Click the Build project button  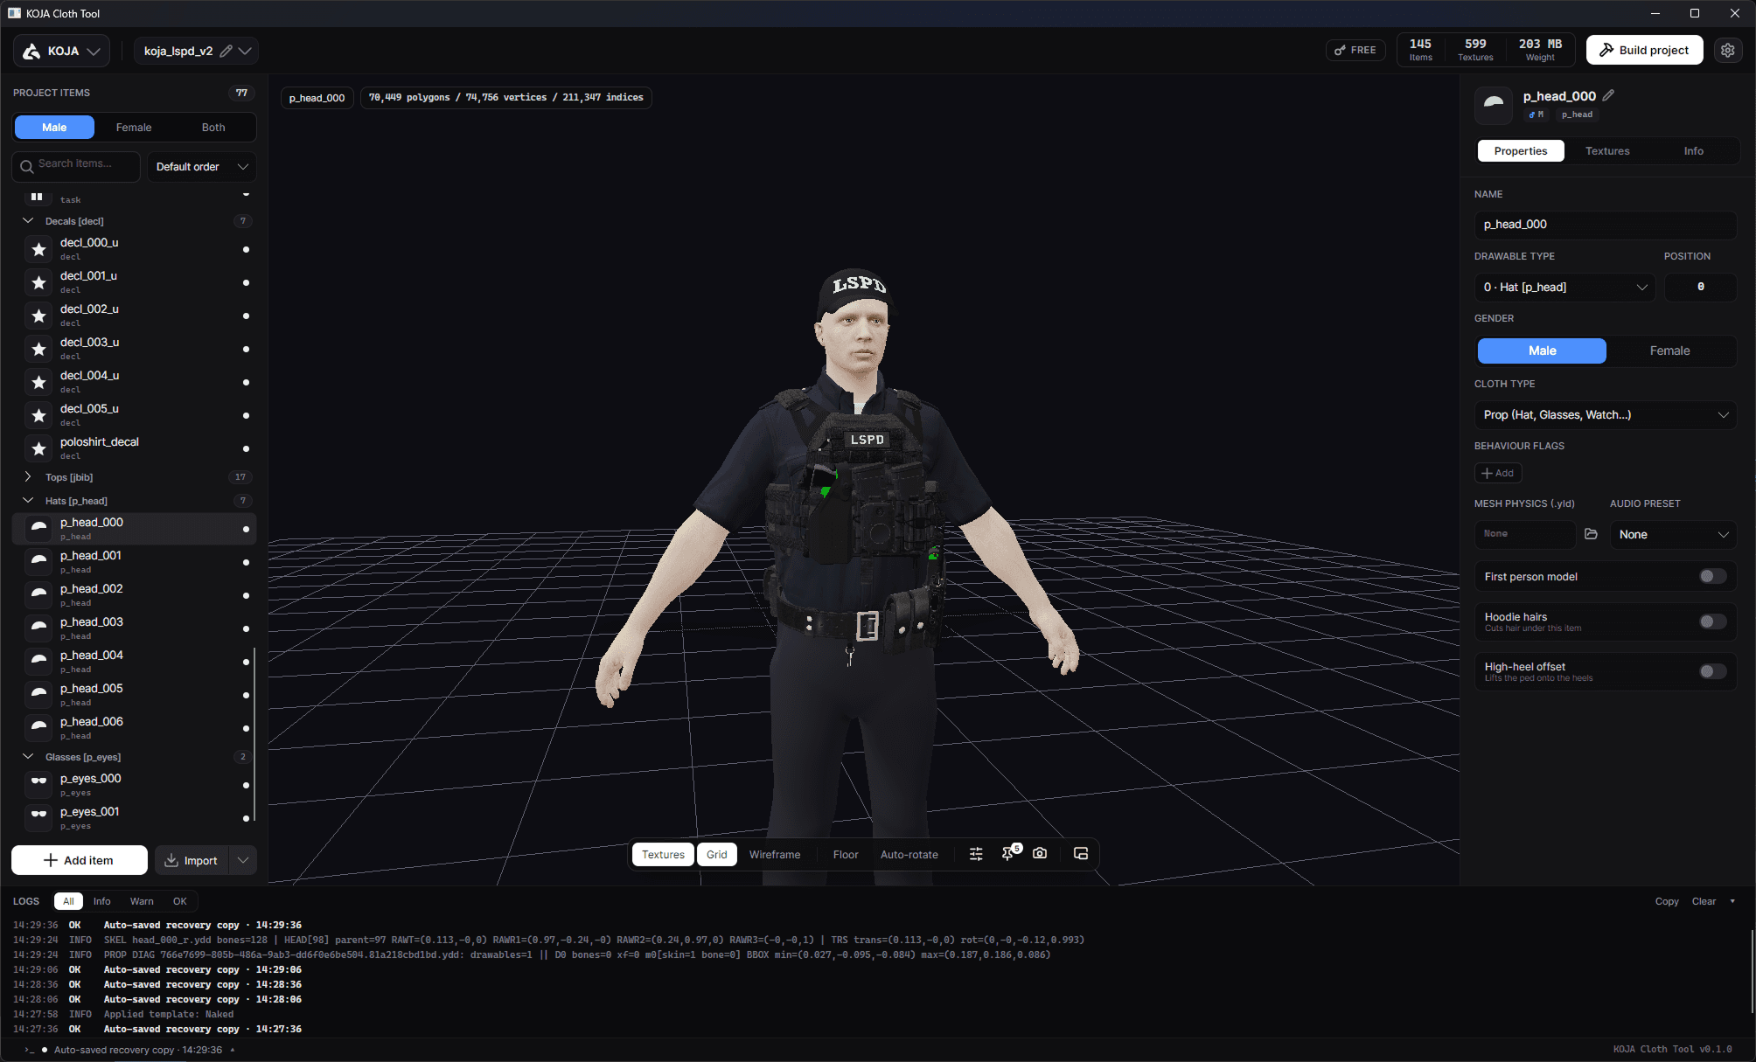coord(1645,51)
